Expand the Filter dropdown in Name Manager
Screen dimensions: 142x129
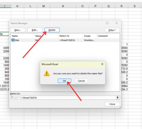point(112,30)
